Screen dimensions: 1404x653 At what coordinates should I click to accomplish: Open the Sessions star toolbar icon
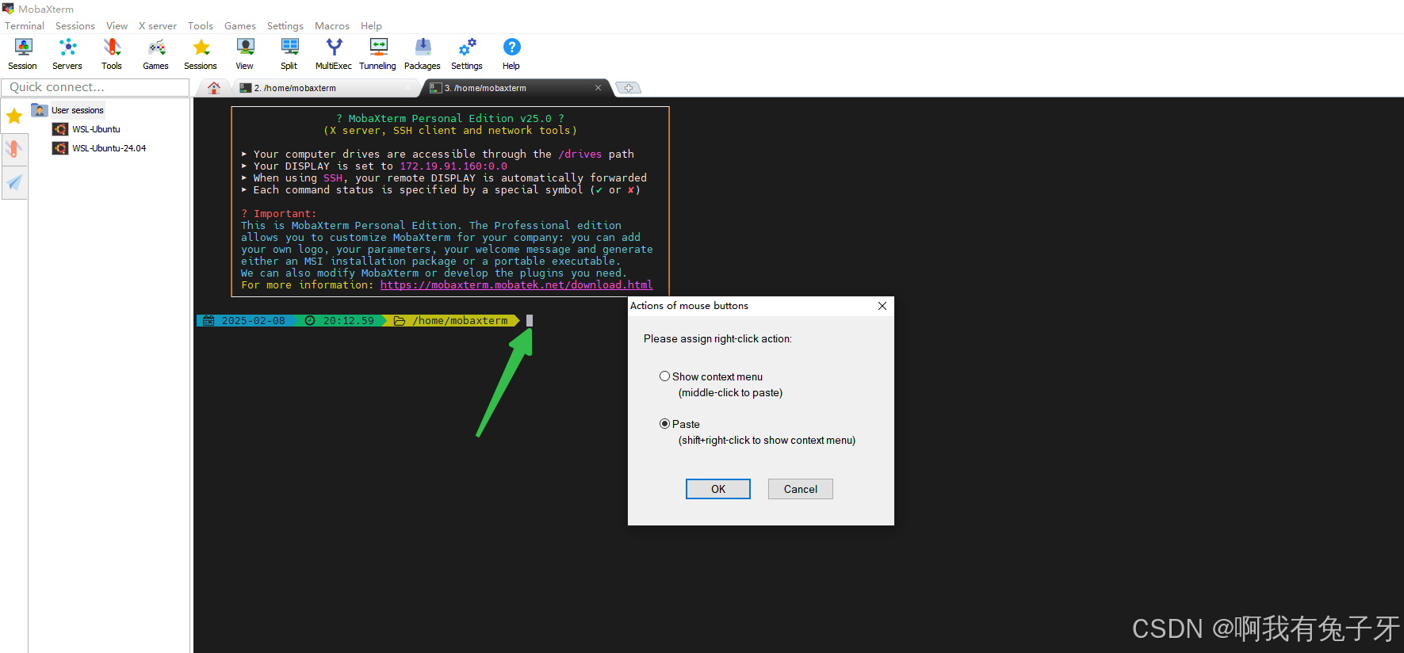201,48
